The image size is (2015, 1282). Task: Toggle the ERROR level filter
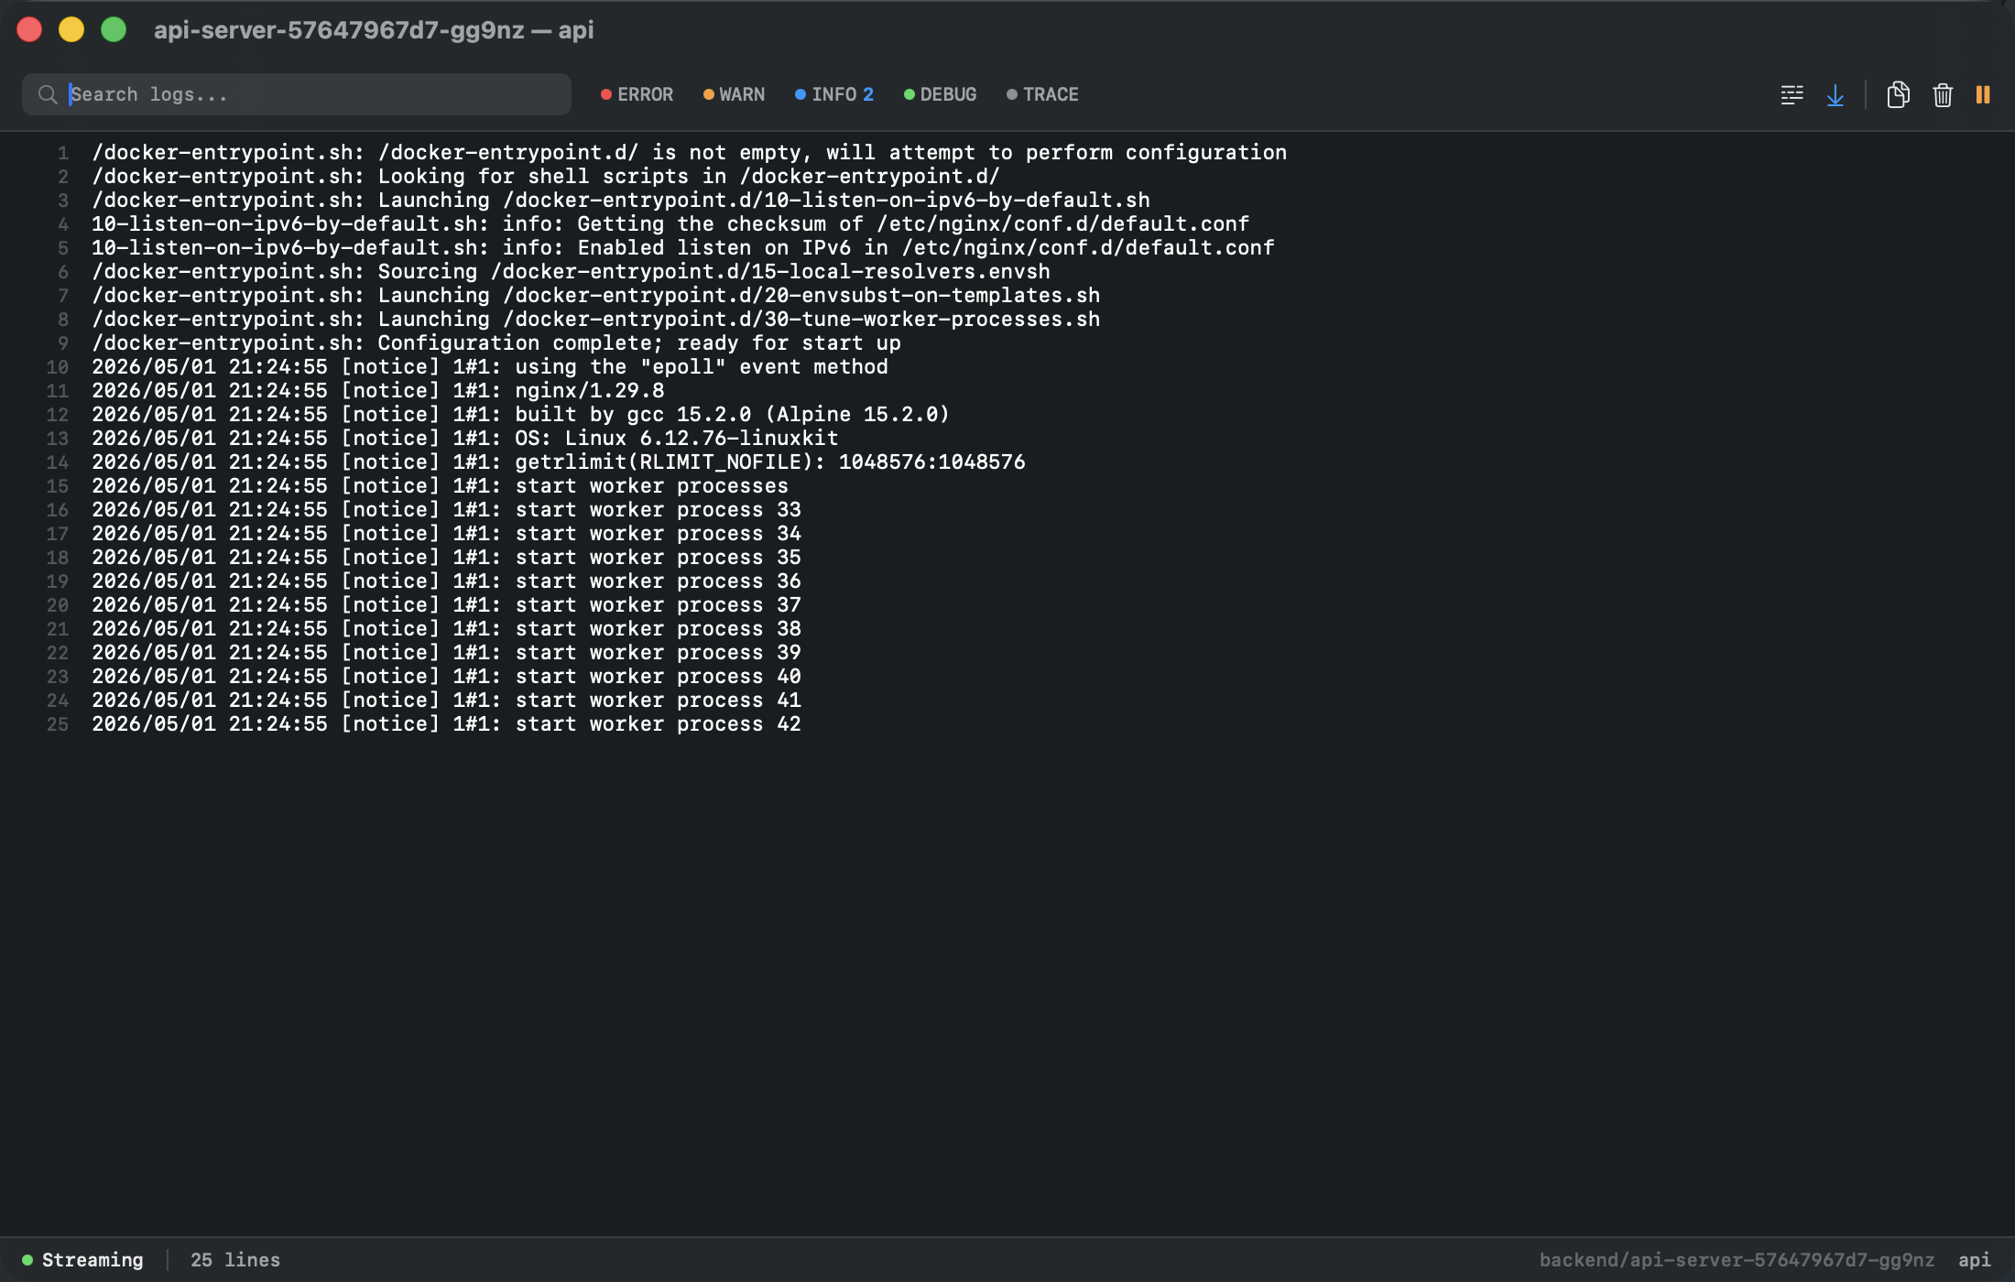click(637, 94)
